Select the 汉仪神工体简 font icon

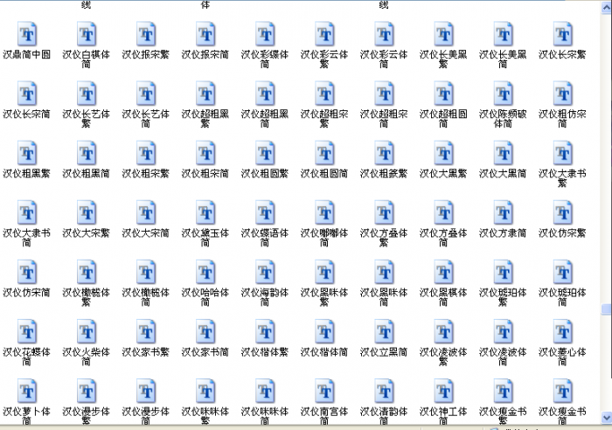[x=443, y=392]
